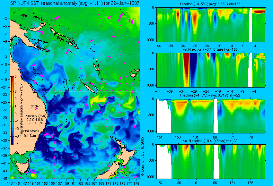Select the title "t section (-4..5°C) (avg: 0.332) lon=155"
The width and height of the screenshot is (273, 186).
click(210, 4)
